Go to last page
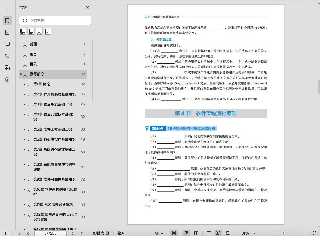320x236 pixels. pyautogui.click(x=82, y=233)
